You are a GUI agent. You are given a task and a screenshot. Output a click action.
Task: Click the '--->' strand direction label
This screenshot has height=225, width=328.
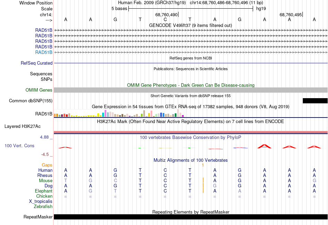coord(49,20)
